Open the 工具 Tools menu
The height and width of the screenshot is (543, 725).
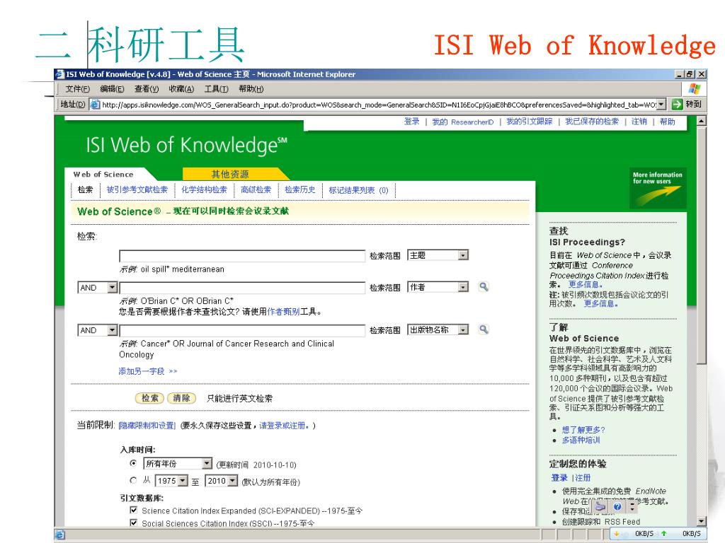click(217, 88)
